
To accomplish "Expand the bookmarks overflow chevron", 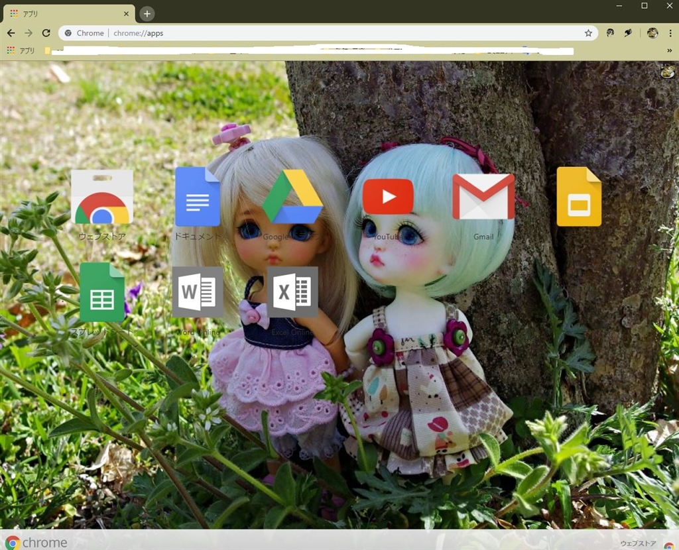I will coord(670,50).
